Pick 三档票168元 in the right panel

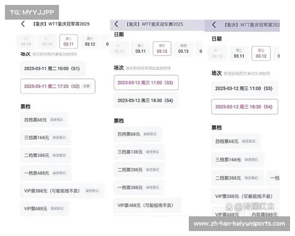(x=237, y=160)
